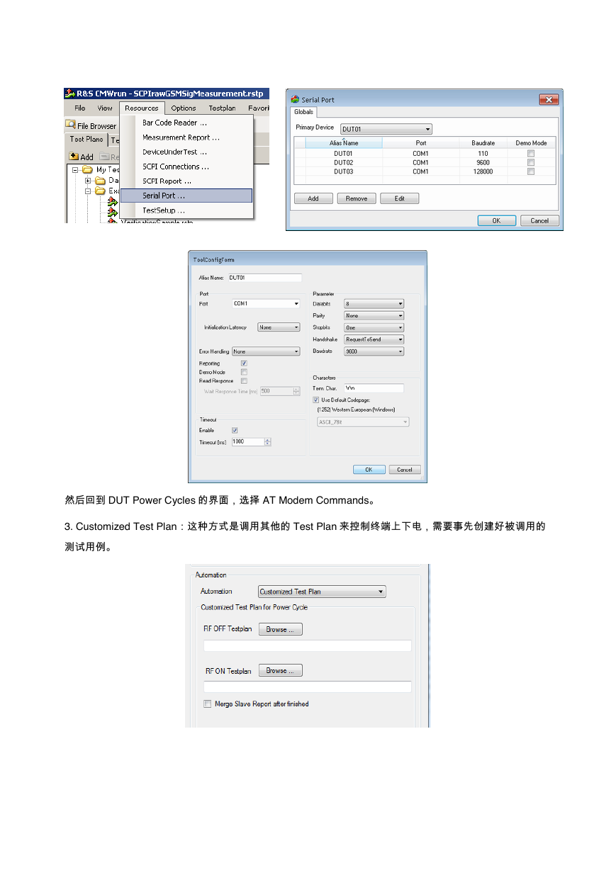This screenshot has width=616, height=870.
Task: Click the Timeout [ms] stepper arrows
Action: (268, 441)
